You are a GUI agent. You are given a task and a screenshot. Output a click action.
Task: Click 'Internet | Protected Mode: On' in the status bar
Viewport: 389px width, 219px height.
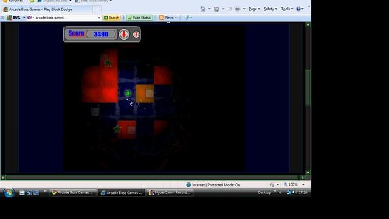click(216, 185)
